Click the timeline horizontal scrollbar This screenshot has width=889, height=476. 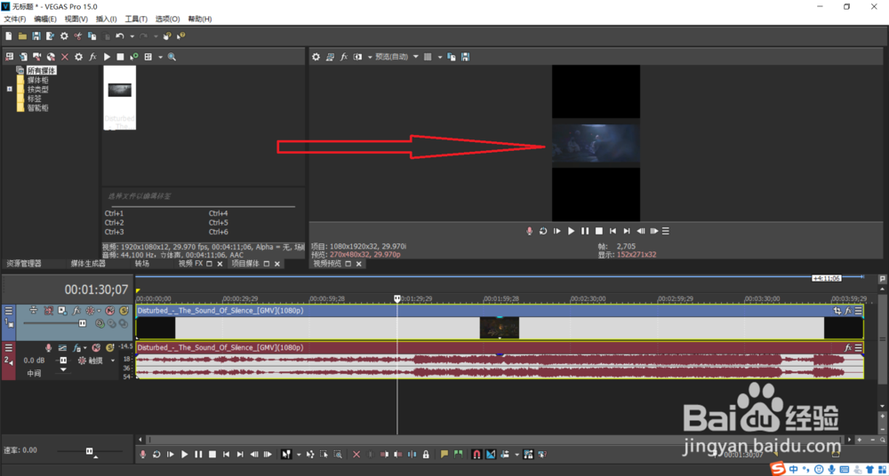pos(497,440)
